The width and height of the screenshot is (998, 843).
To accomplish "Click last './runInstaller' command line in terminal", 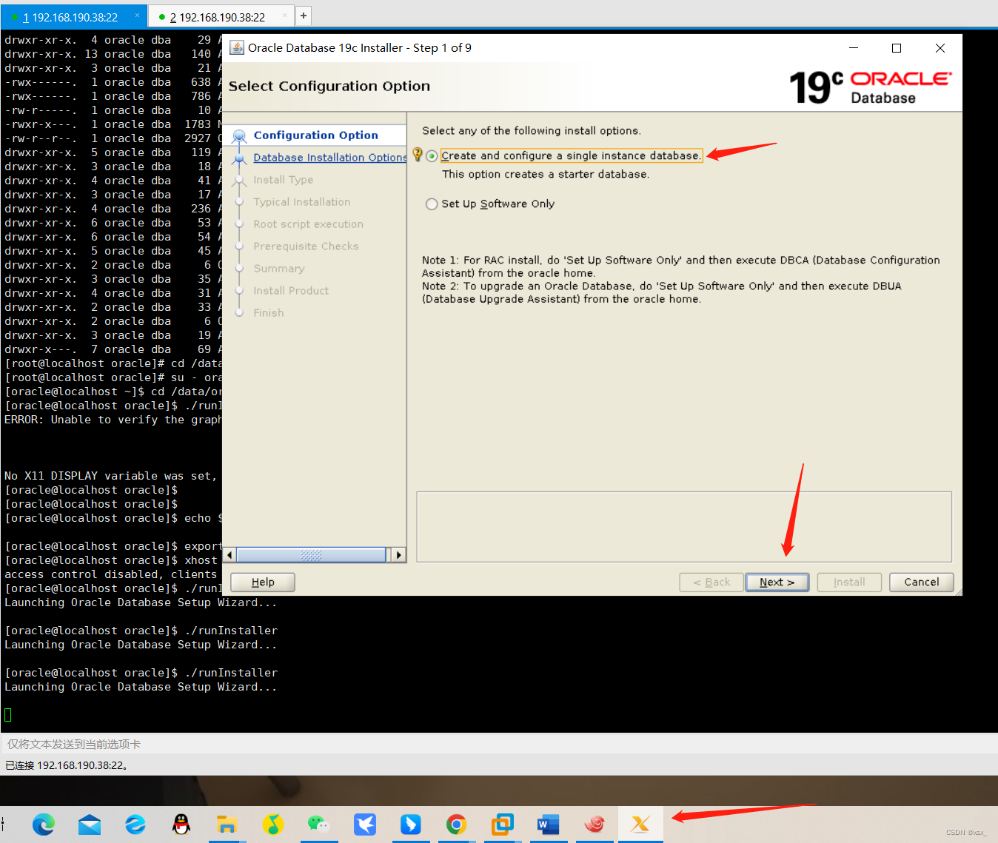I will 141,673.
